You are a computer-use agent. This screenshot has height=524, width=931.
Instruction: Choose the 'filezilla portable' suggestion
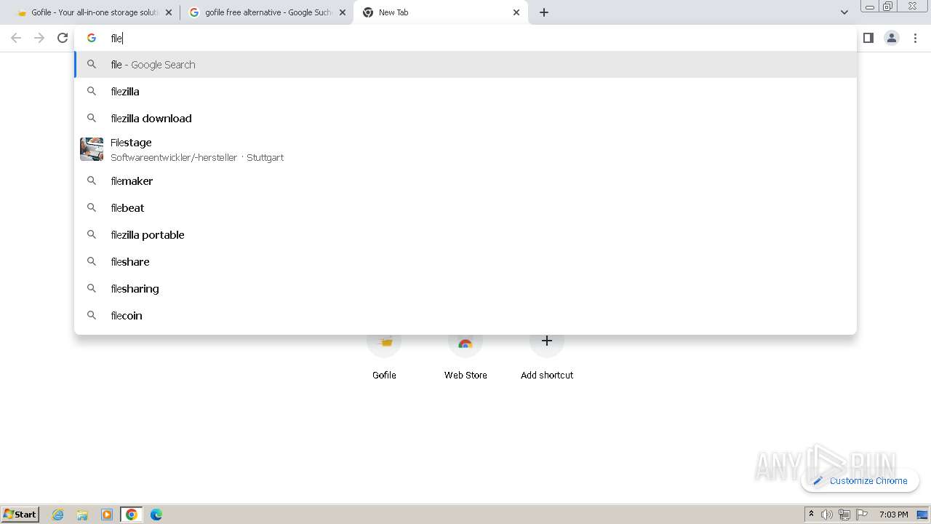(x=465, y=235)
